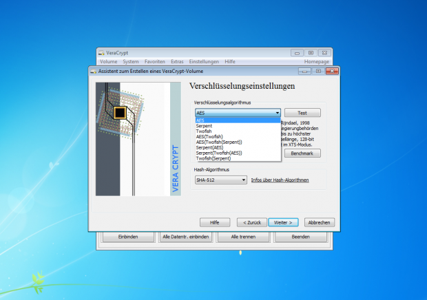Click VeraCrypt main window title icon

click(101, 53)
